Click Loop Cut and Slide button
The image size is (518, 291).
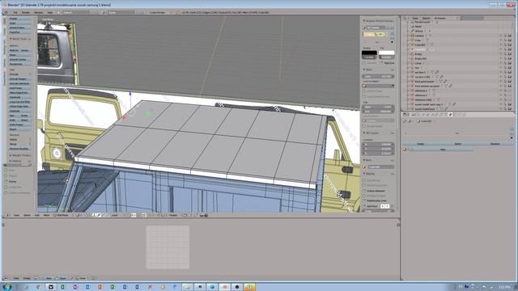point(19,102)
